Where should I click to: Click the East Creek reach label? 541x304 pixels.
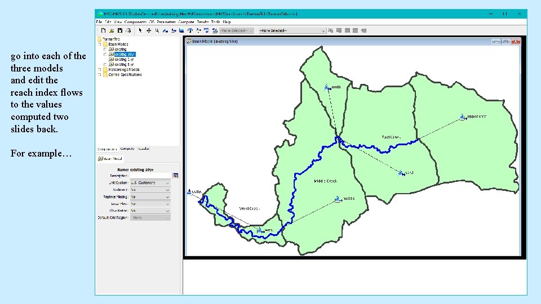(x=391, y=137)
